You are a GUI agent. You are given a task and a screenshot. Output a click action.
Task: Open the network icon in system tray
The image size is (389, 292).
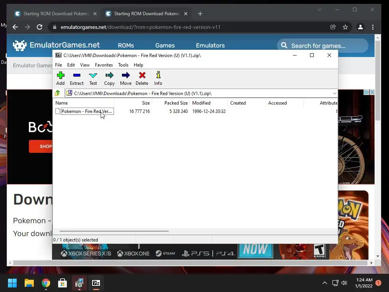335,283
